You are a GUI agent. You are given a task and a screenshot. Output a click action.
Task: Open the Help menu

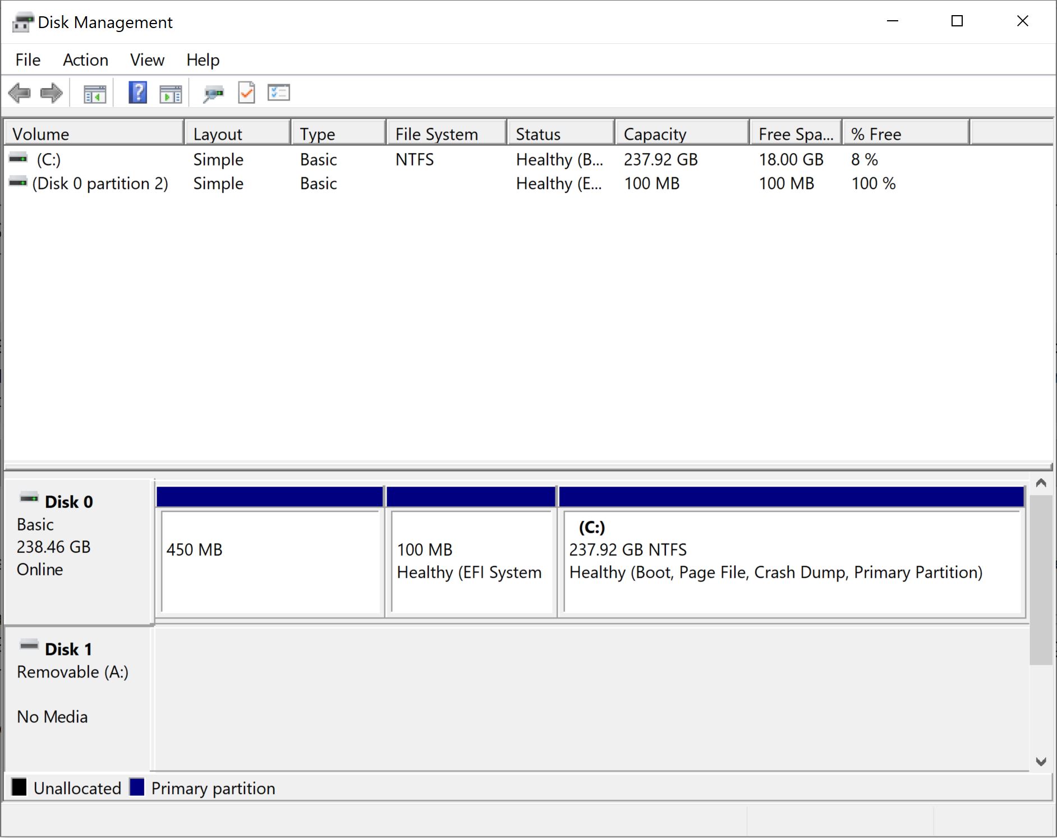coord(203,60)
